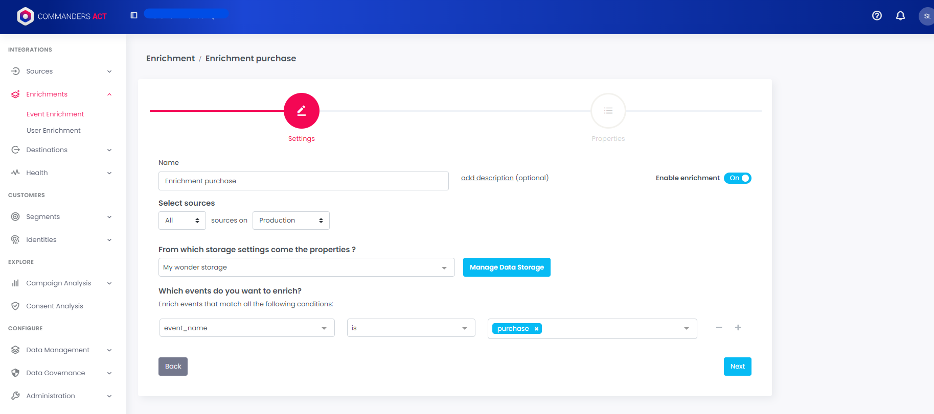
Task: Open the My wonder storage dropdown
Action: (306, 267)
